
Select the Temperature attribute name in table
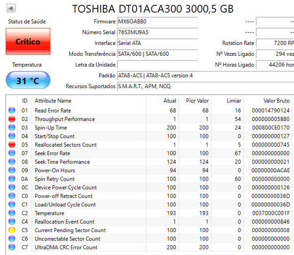click(x=49, y=213)
